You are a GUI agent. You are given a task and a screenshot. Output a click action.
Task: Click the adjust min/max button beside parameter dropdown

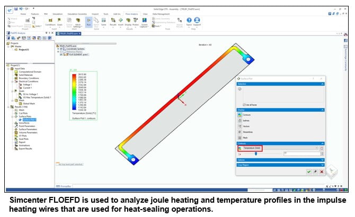pyautogui.click(x=322, y=148)
